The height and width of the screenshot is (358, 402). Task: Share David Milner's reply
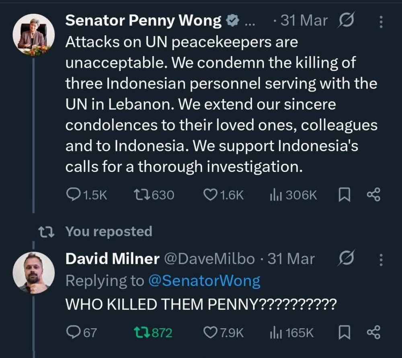pyautogui.click(x=373, y=332)
